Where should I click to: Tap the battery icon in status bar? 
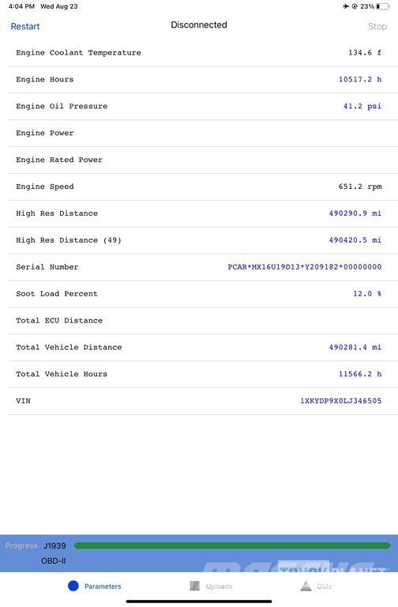[x=382, y=6]
